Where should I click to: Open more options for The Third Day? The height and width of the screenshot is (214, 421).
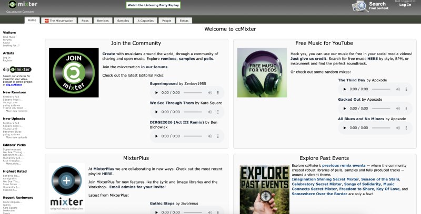click(406, 89)
